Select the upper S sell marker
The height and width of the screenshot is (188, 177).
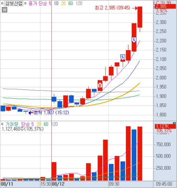pyautogui.click(x=134, y=39)
